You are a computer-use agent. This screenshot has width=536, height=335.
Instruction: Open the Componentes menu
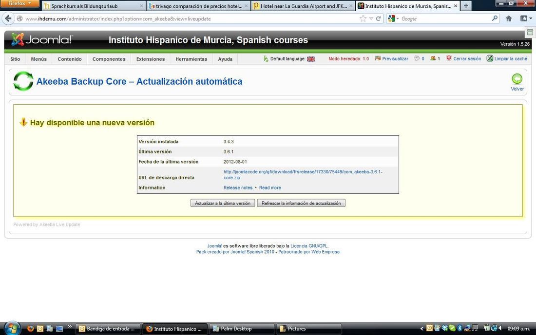pyautogui.click(x=109, y=59)
